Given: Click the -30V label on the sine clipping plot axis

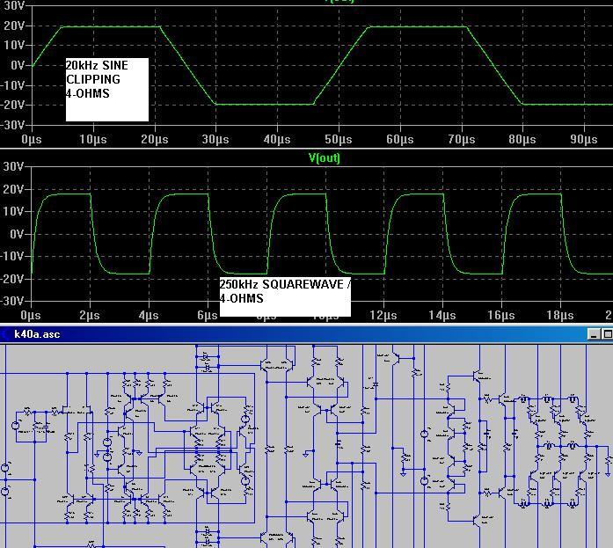Looking at the screenshot, I should pos(12,125).
